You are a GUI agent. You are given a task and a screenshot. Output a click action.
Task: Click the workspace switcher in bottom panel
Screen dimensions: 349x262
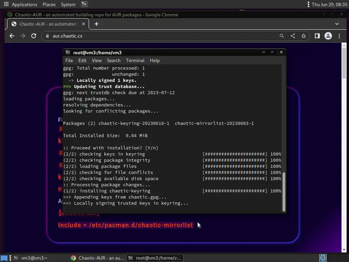tap(323, 258)
